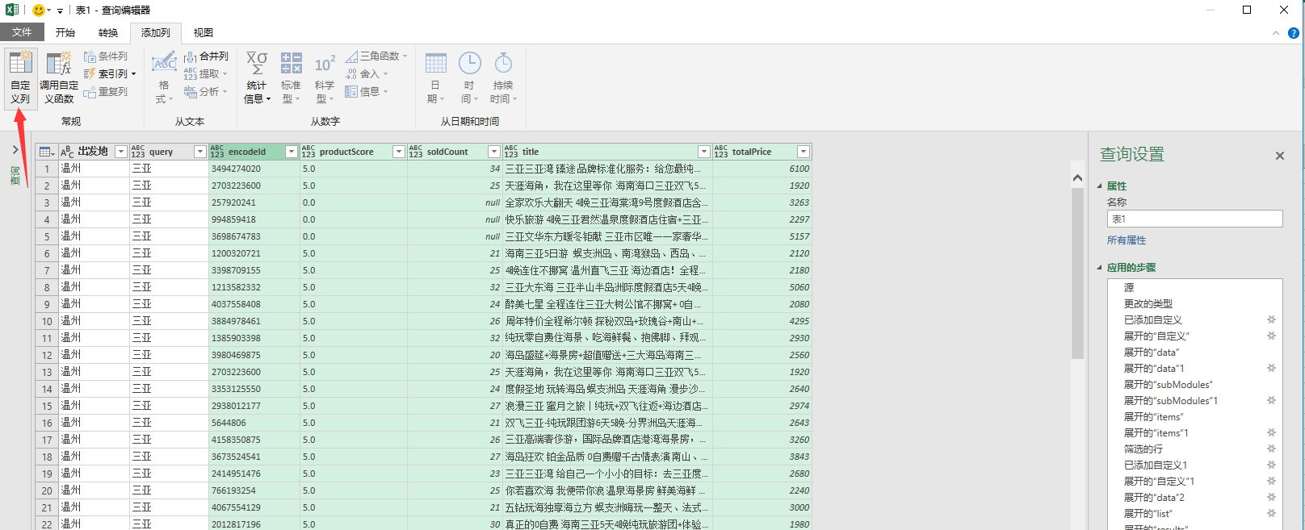The image size is (1305, 530).
Task: Click the ABC data type icon of 出发地 column
Action: point(67,152)
